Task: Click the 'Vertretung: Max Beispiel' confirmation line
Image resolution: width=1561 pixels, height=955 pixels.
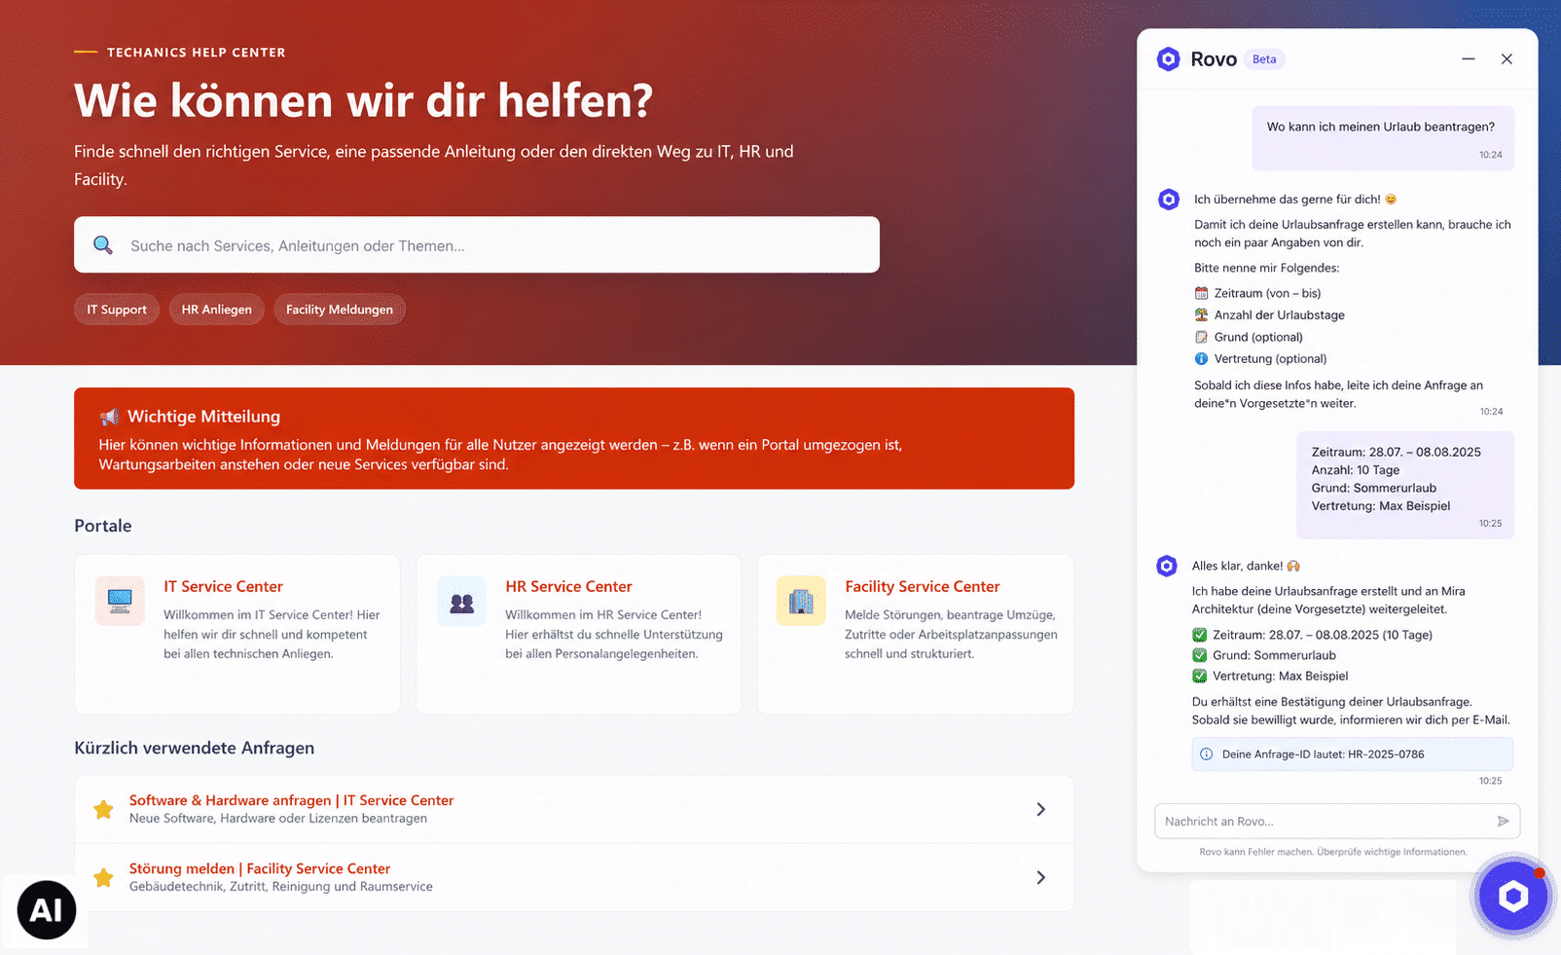Action: pos(1270,676)
